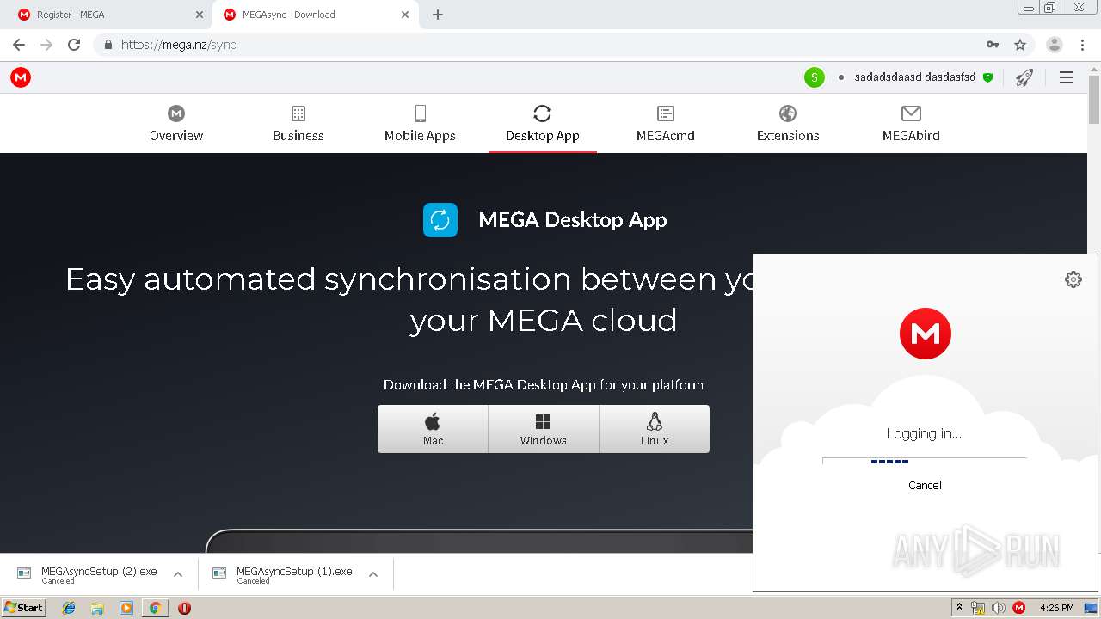1101x619 pixels.
Task: Bookmark this page with the star icon
Action: pyautogui.click(x=1020, y=45)
